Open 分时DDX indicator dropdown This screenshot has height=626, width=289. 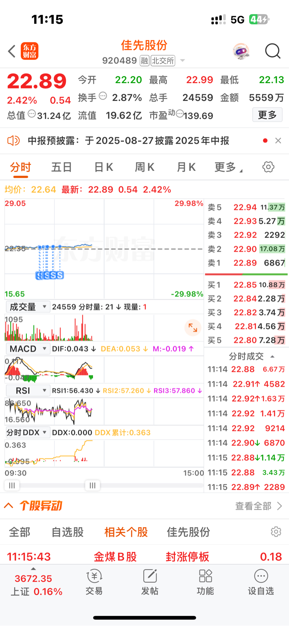pos(27,433)
